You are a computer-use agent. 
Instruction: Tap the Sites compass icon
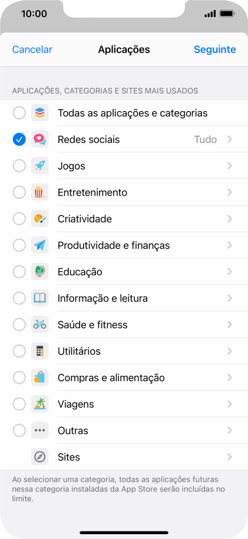tap(39, 457)
